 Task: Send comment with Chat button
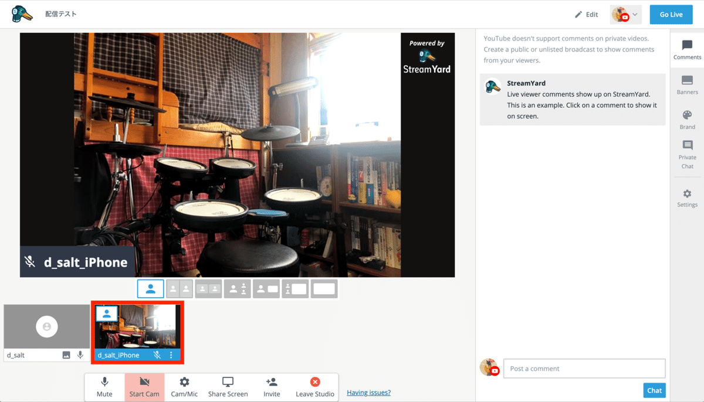[x=654, y=390]
